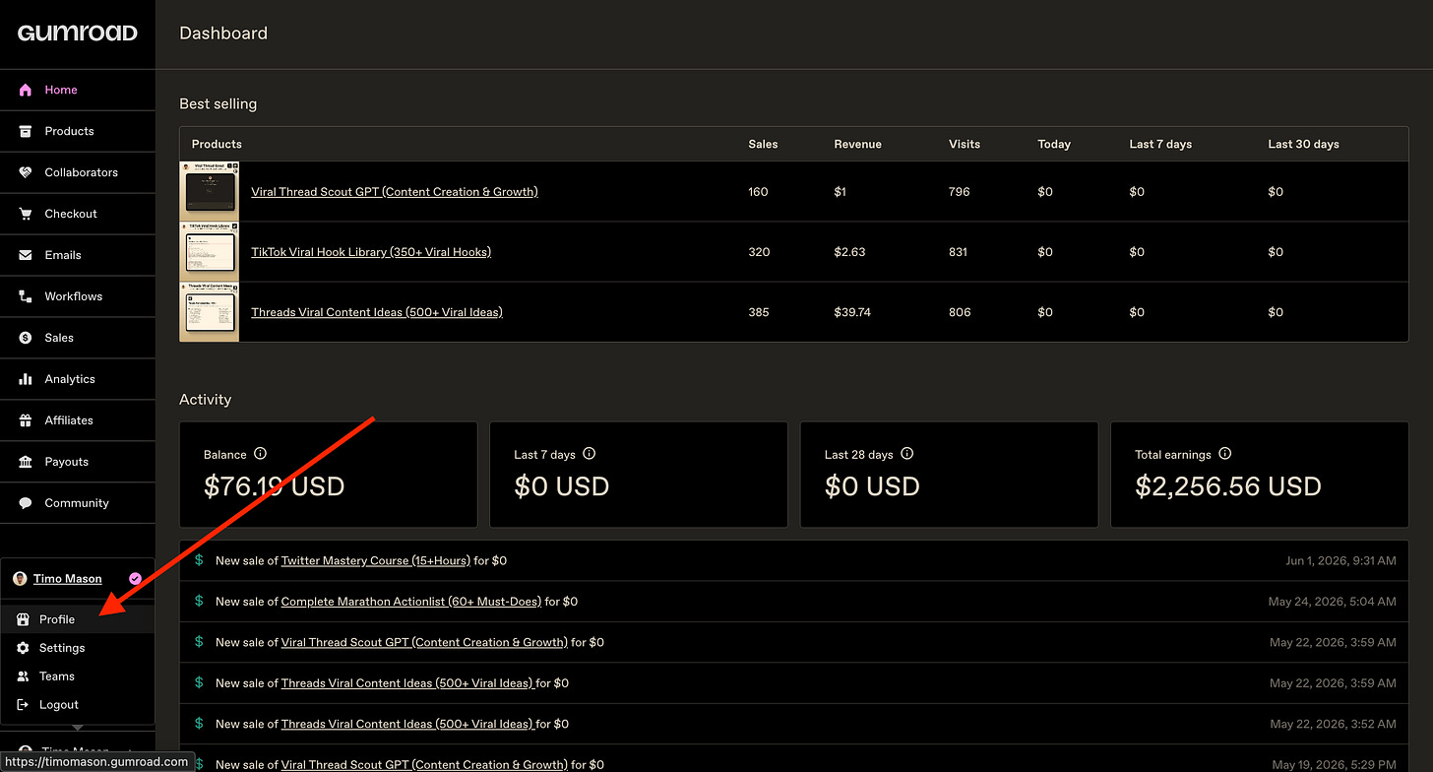
Task: Click the Balance info icon
Action: click(260, 454)
